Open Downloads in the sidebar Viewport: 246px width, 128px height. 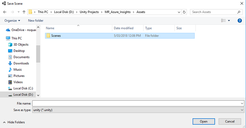pos(19,63)
